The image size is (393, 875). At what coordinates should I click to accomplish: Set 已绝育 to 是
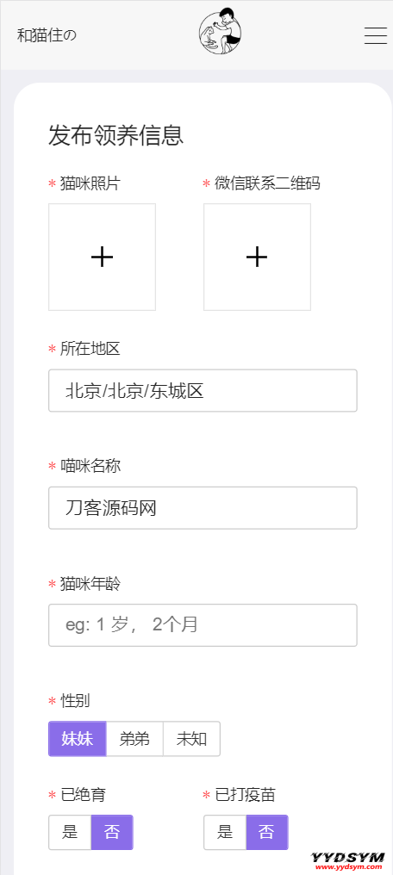[70, 832]
